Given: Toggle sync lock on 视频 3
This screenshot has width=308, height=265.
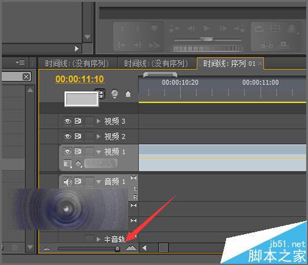Looking at the screenshot, I should pos(78,121).
